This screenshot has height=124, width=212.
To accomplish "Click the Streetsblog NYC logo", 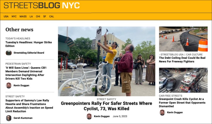I will [42, 5].
